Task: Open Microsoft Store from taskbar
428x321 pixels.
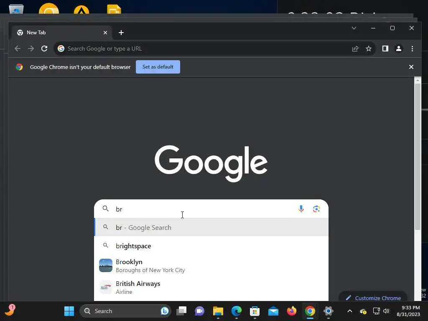Action: point(255,311)
